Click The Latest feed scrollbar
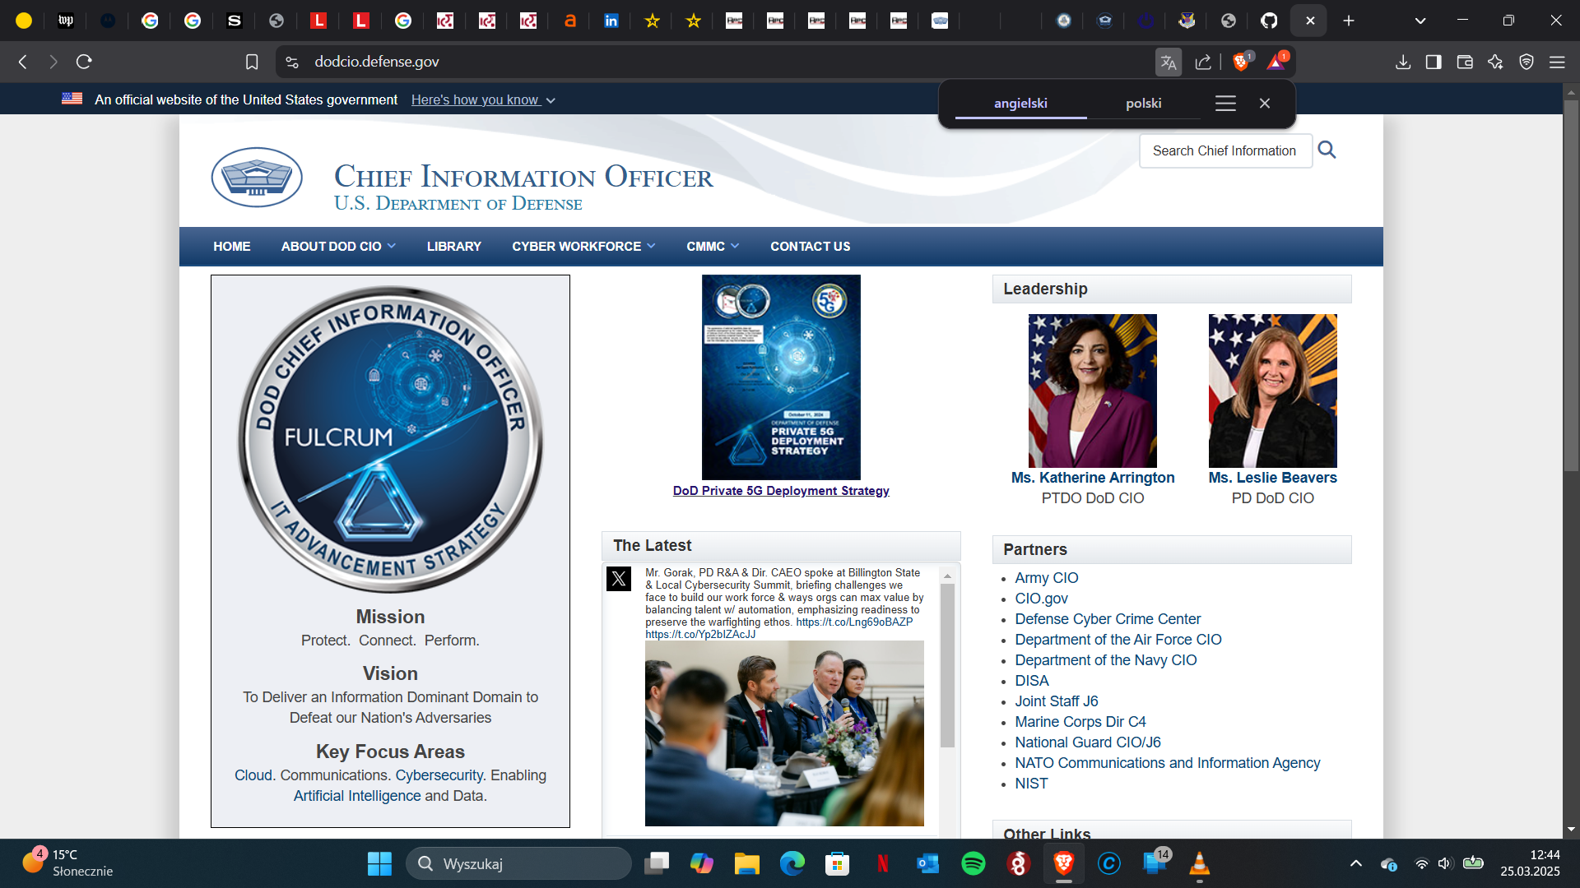Screen dimensions: 1580x888 [x=947, y=666]
